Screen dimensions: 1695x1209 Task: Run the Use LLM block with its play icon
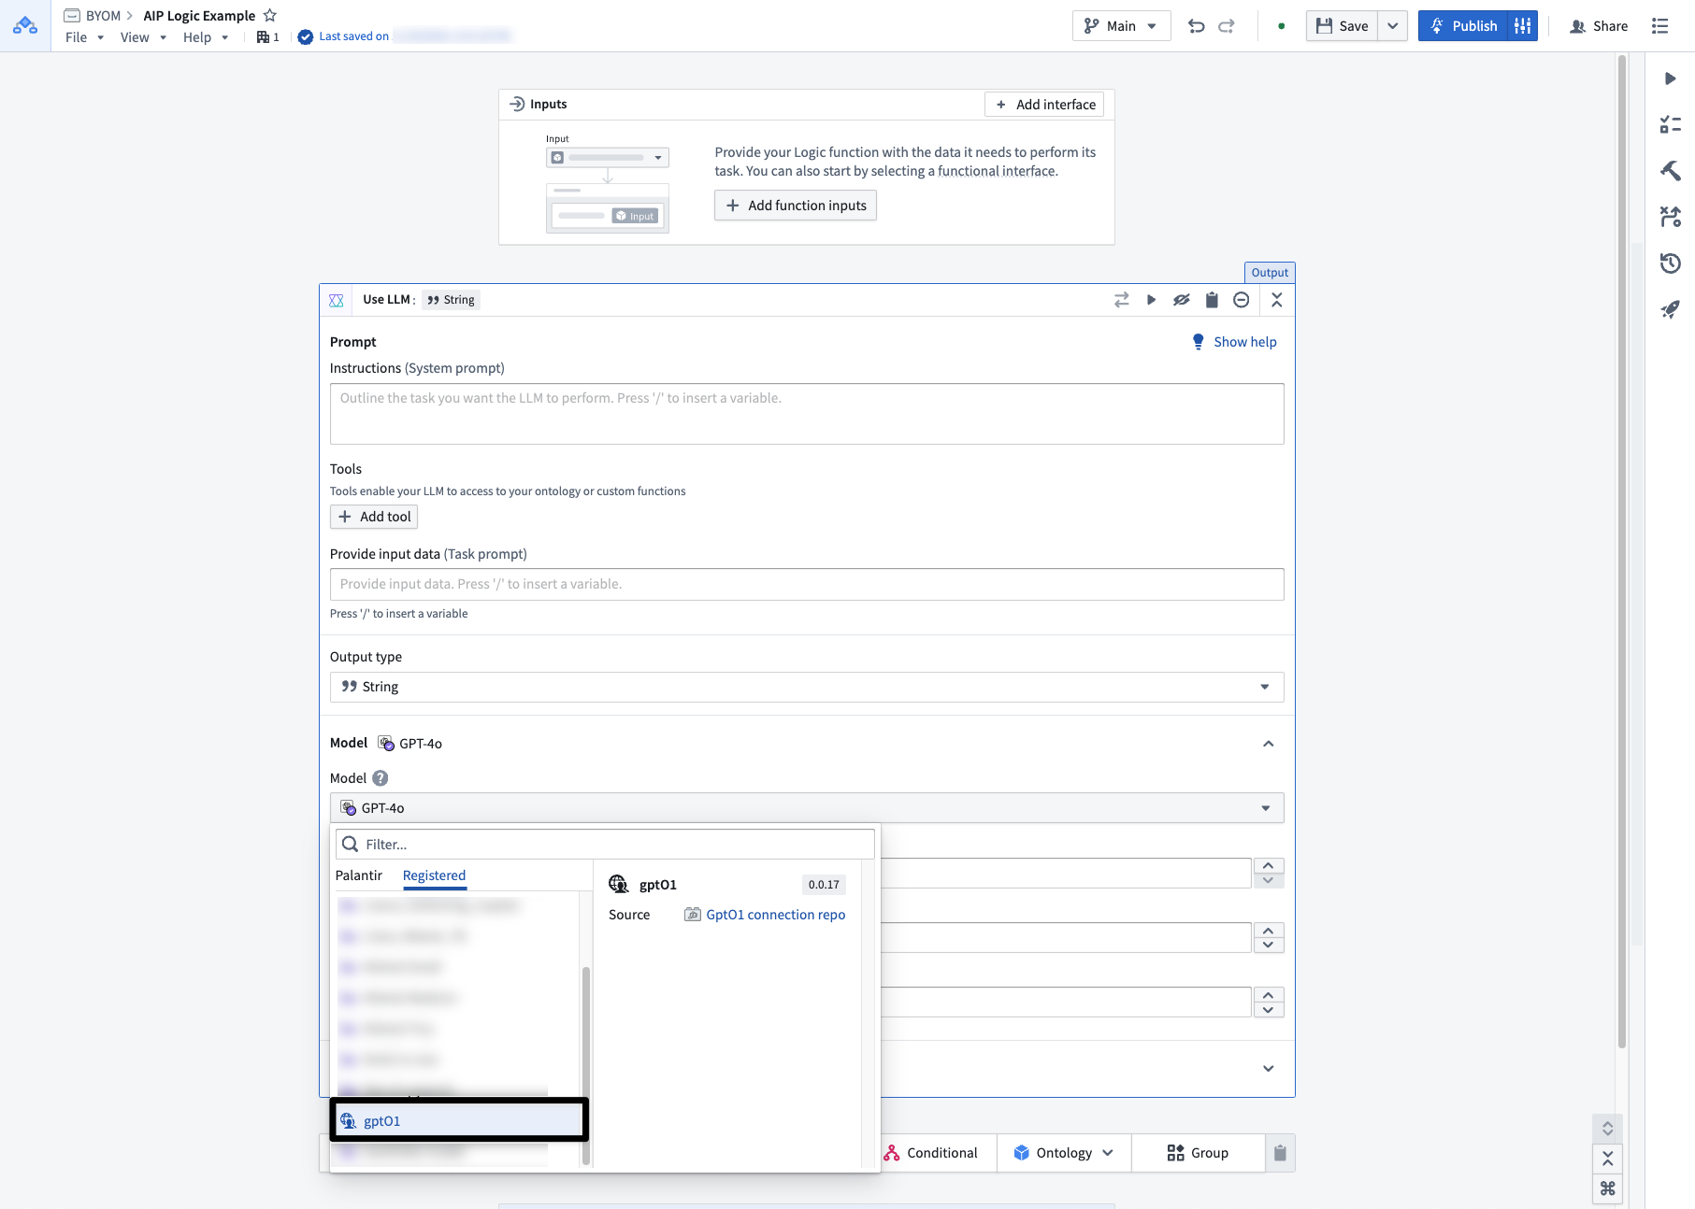coord(1151,300)
